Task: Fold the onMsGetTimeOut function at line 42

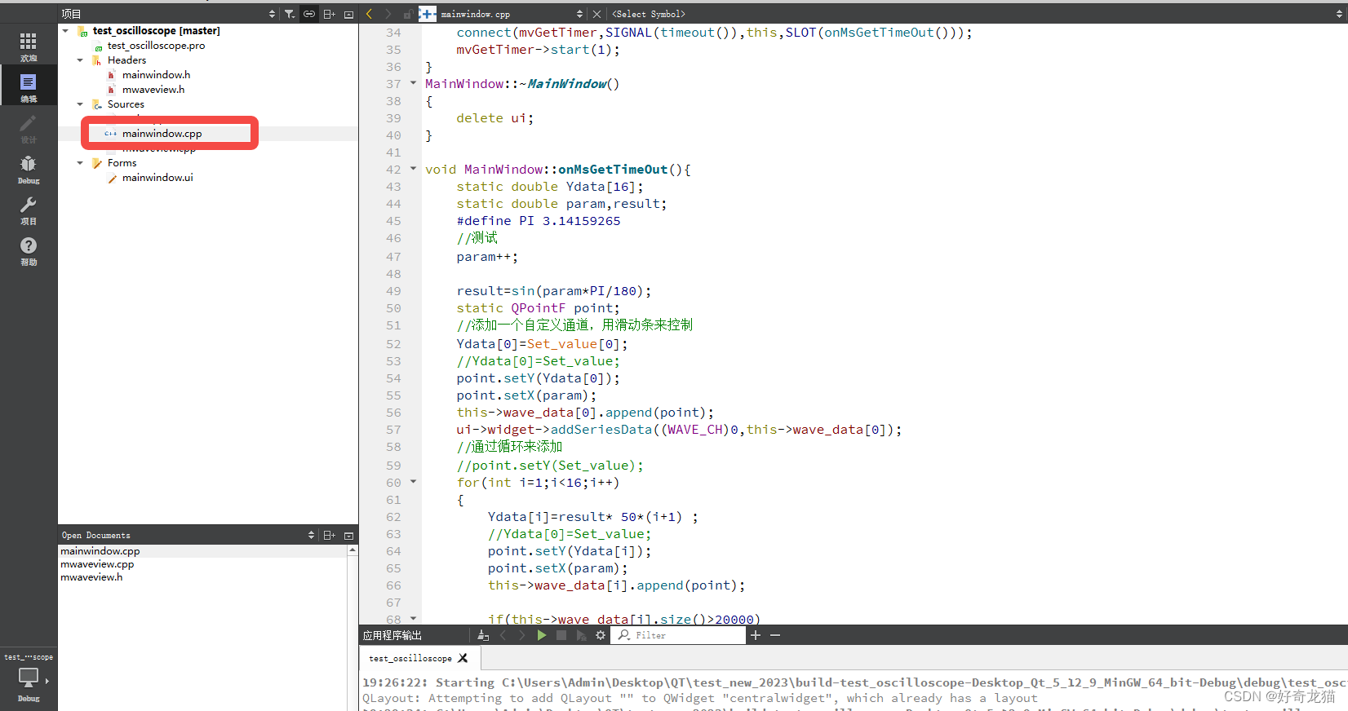Action: pos(413,169)
